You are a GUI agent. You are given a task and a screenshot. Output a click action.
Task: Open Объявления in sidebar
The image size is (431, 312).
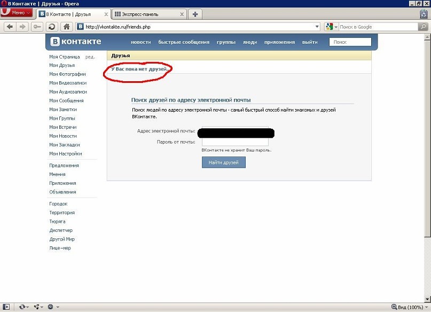click(62, 192)
